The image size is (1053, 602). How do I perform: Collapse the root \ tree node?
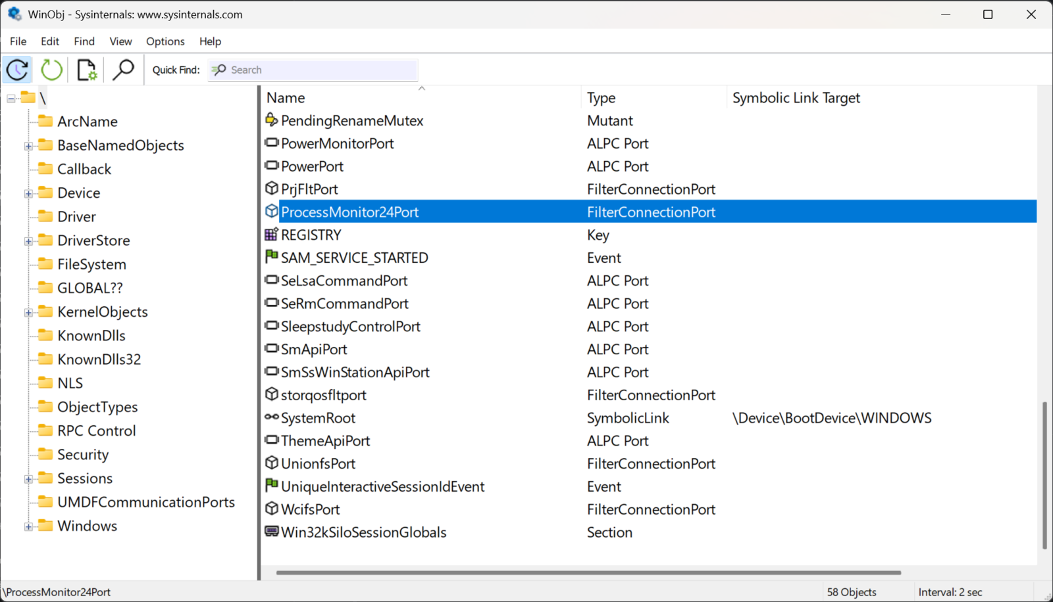11,99
